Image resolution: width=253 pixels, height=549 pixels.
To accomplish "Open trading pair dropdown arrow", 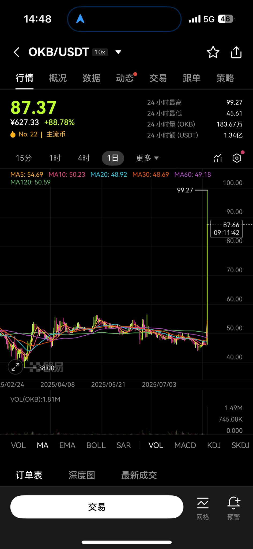I will coord(118,52).
